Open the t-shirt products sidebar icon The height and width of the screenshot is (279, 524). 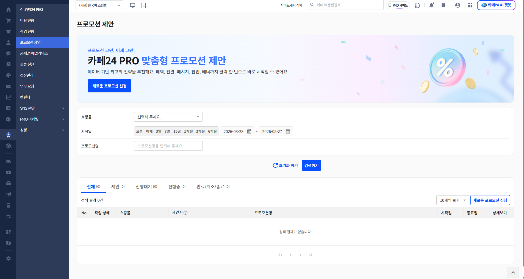click(x=9, y=32)
